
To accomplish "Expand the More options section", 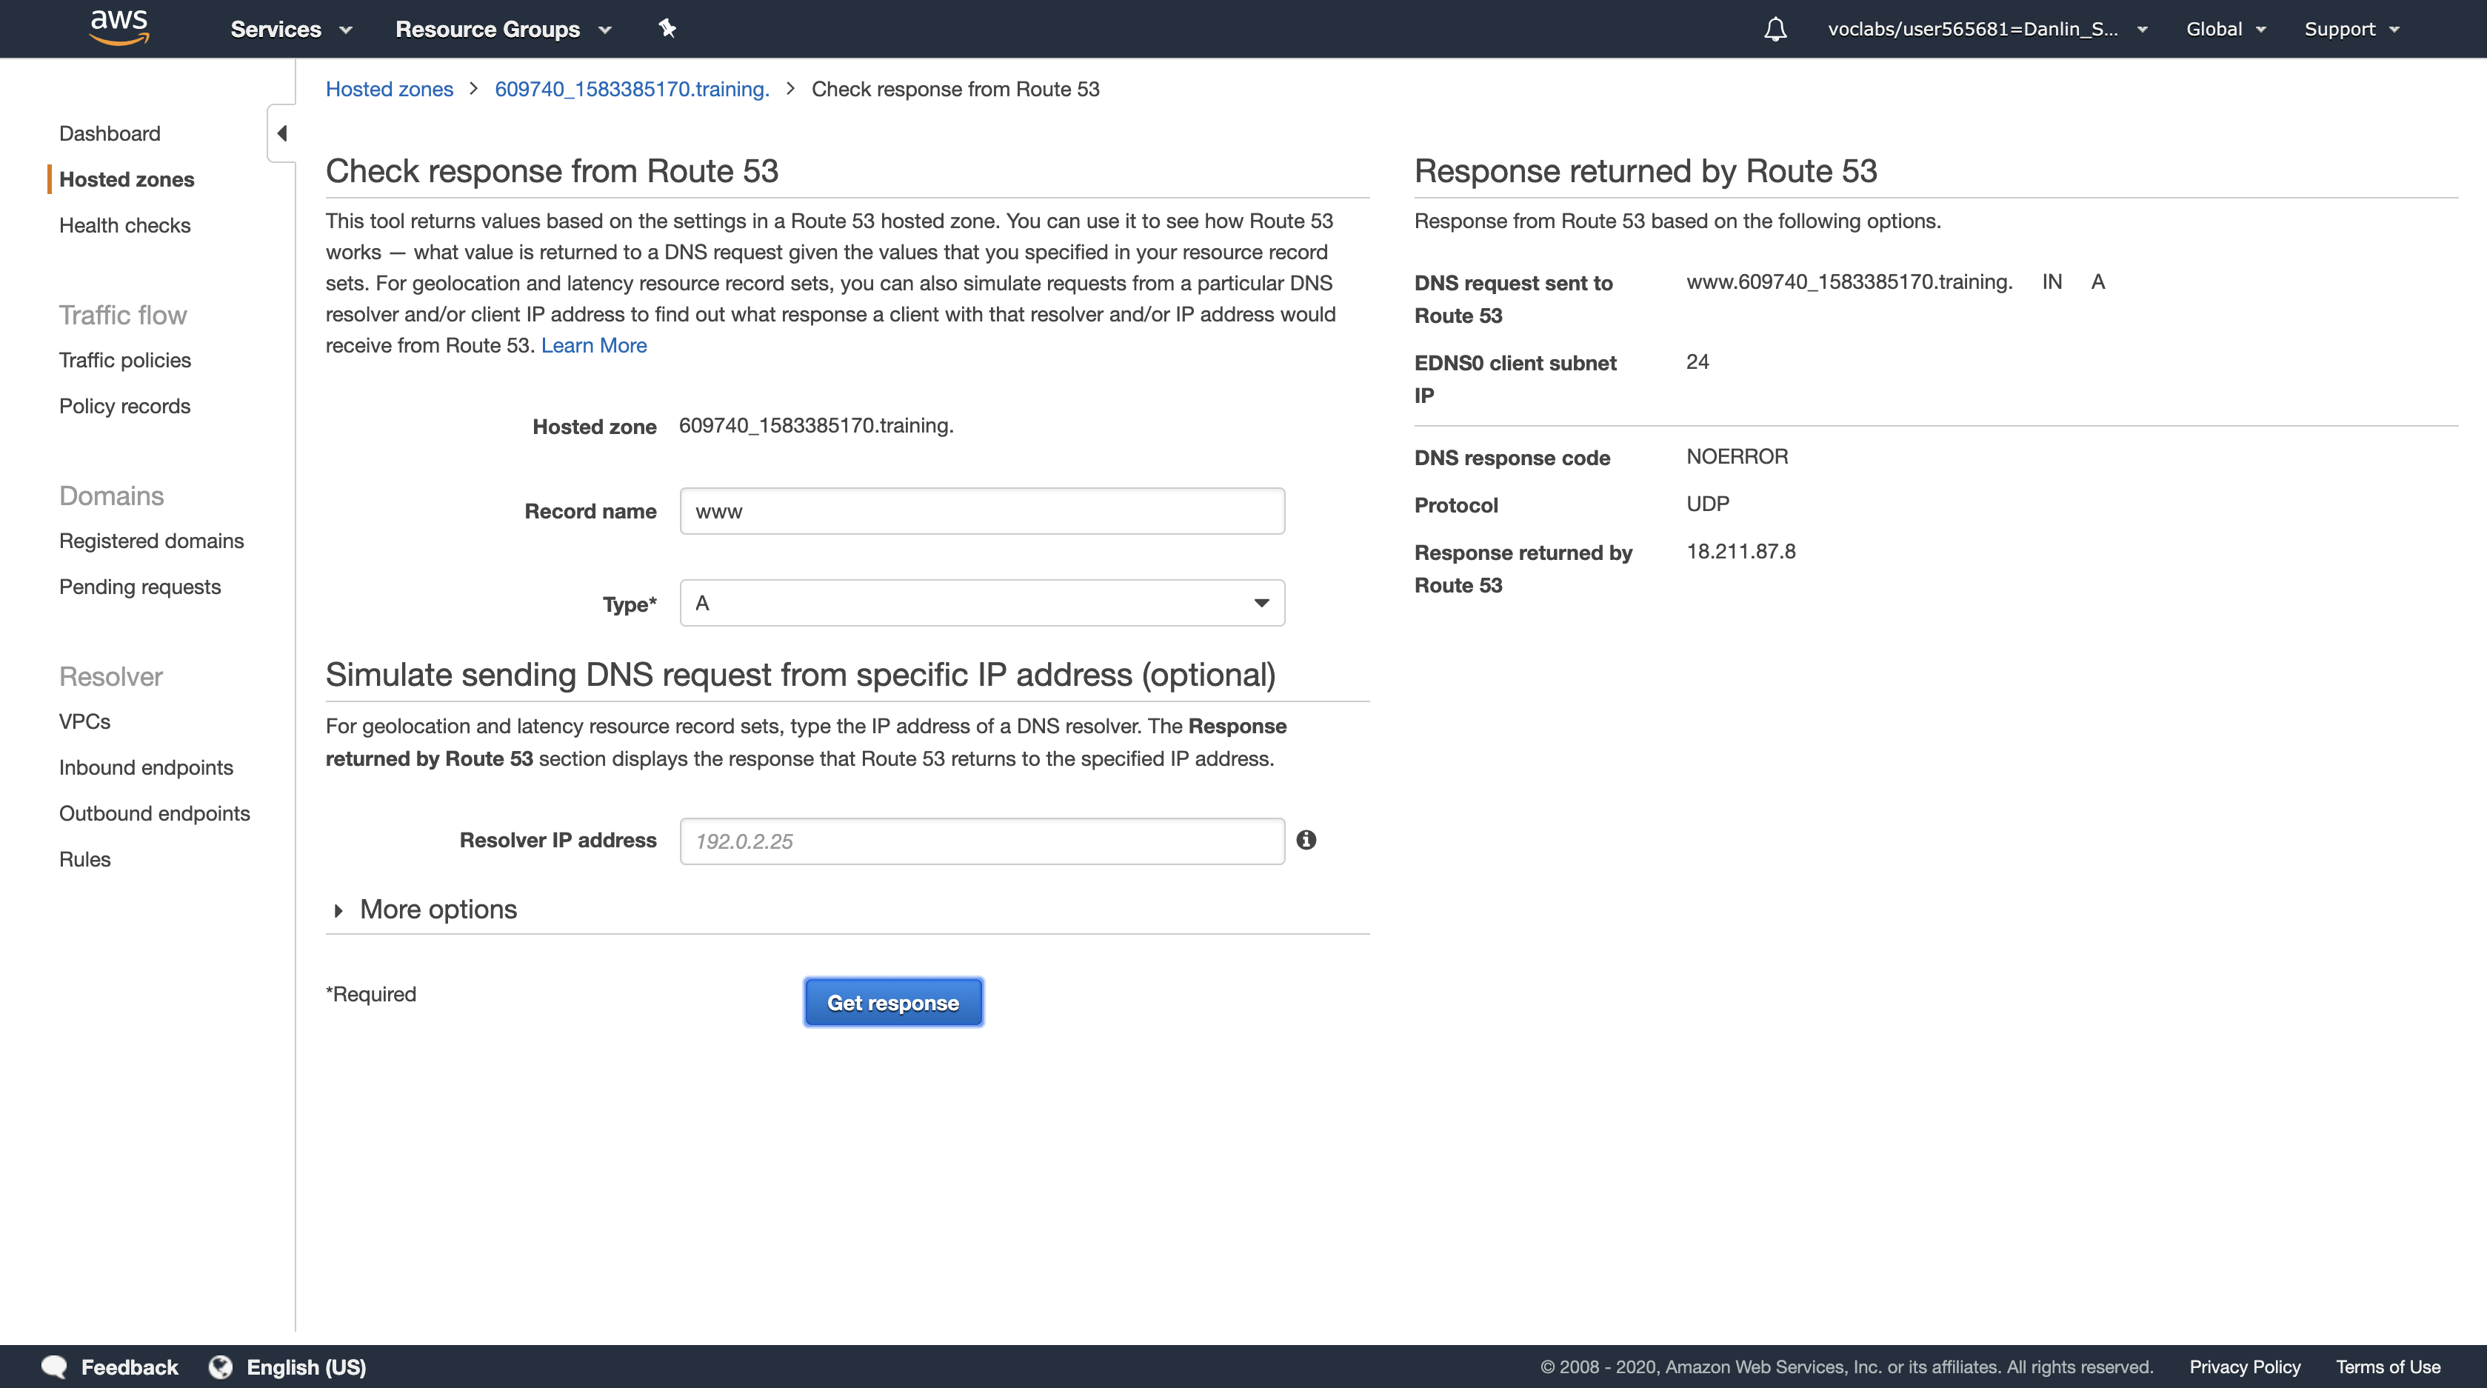I will [438, 910].
